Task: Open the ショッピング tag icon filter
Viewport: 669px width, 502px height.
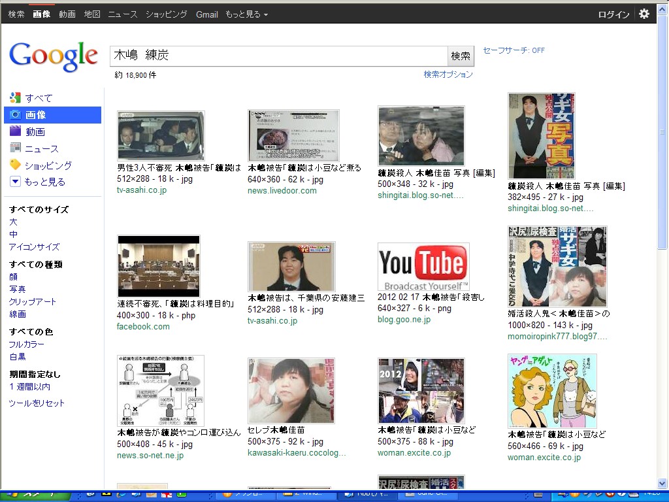Action: (15, 165)
